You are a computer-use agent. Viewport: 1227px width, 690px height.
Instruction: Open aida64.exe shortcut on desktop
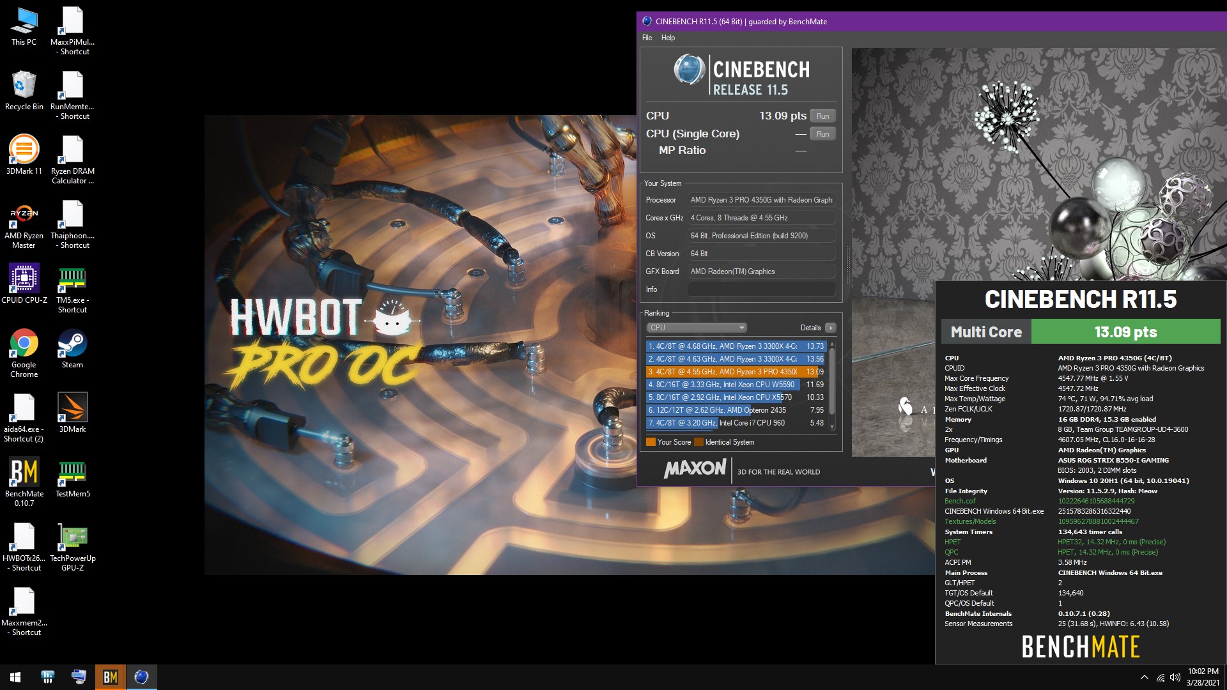(24, 418)
